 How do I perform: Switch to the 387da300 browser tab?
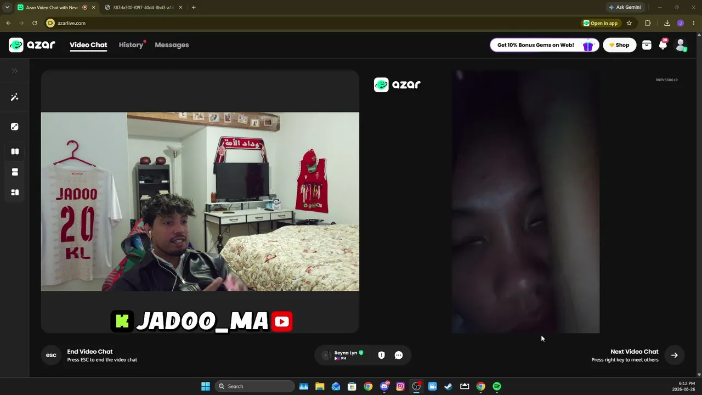pyautogui.click(x=143, y=7)
